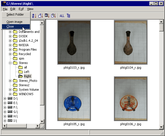The image size is (165, 136).
Task: Select the Left folder in tree
Action: [27, 72]
